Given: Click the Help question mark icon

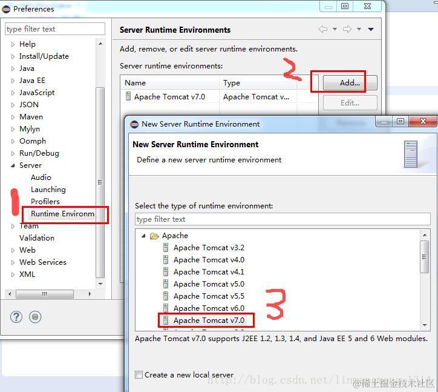Looking at the screenshot, I should tap(16, 317).
